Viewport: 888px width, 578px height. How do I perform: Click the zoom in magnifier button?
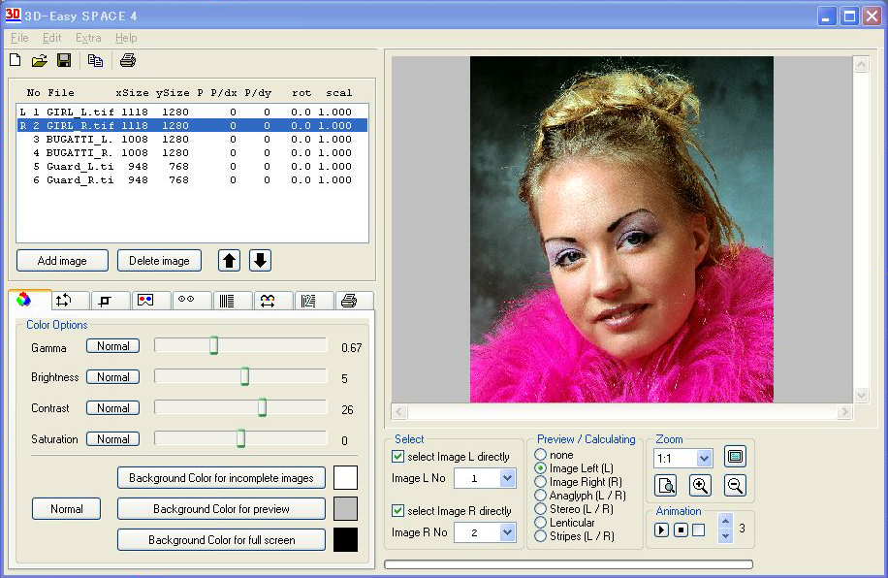pyautogui.click(x=700, y=486)
